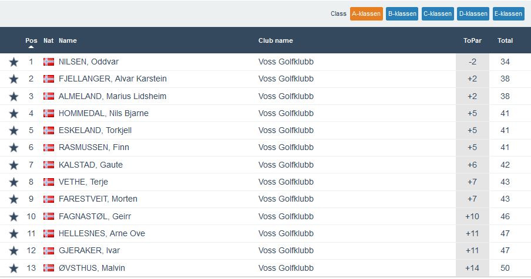
Task: Open player HELLESNES, Arne Ove
Action: click(x=102, y=233)
